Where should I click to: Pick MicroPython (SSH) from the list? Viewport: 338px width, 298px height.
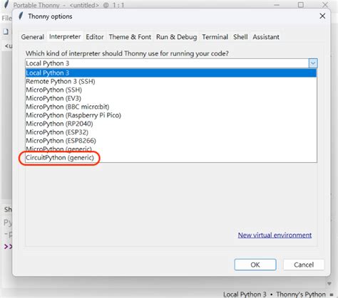(171, 90)
